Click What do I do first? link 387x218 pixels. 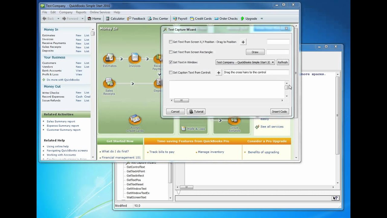tap(115, 151)
